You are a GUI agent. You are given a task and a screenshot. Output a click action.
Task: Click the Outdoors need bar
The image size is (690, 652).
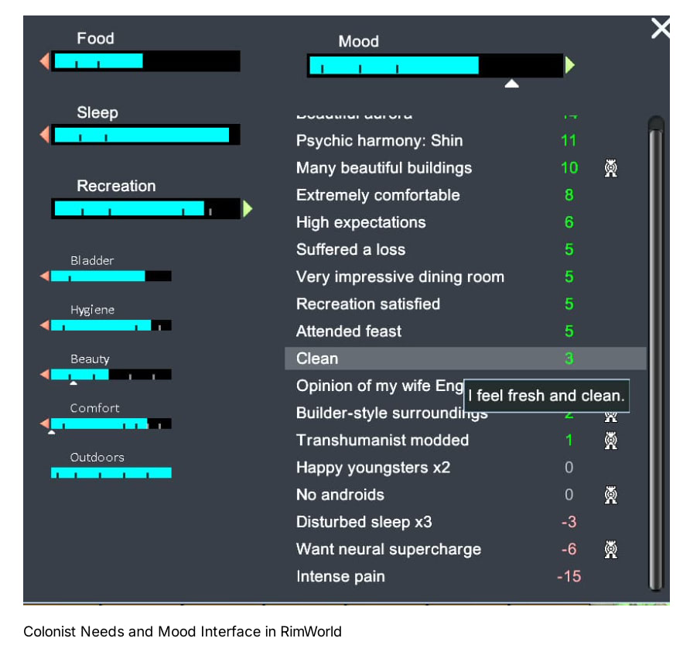click(x=111, y=472)
